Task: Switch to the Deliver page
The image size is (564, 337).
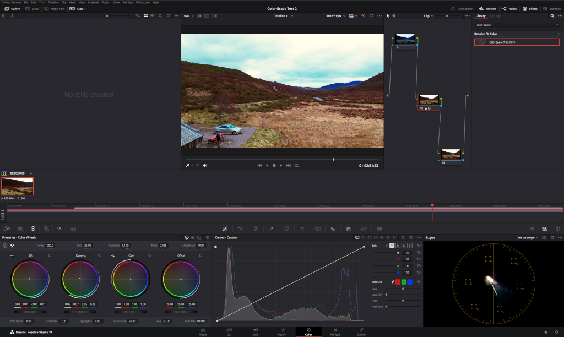Action: (x=361, y=332)
